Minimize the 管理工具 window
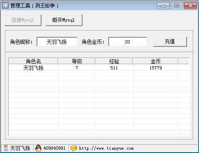 163,6
